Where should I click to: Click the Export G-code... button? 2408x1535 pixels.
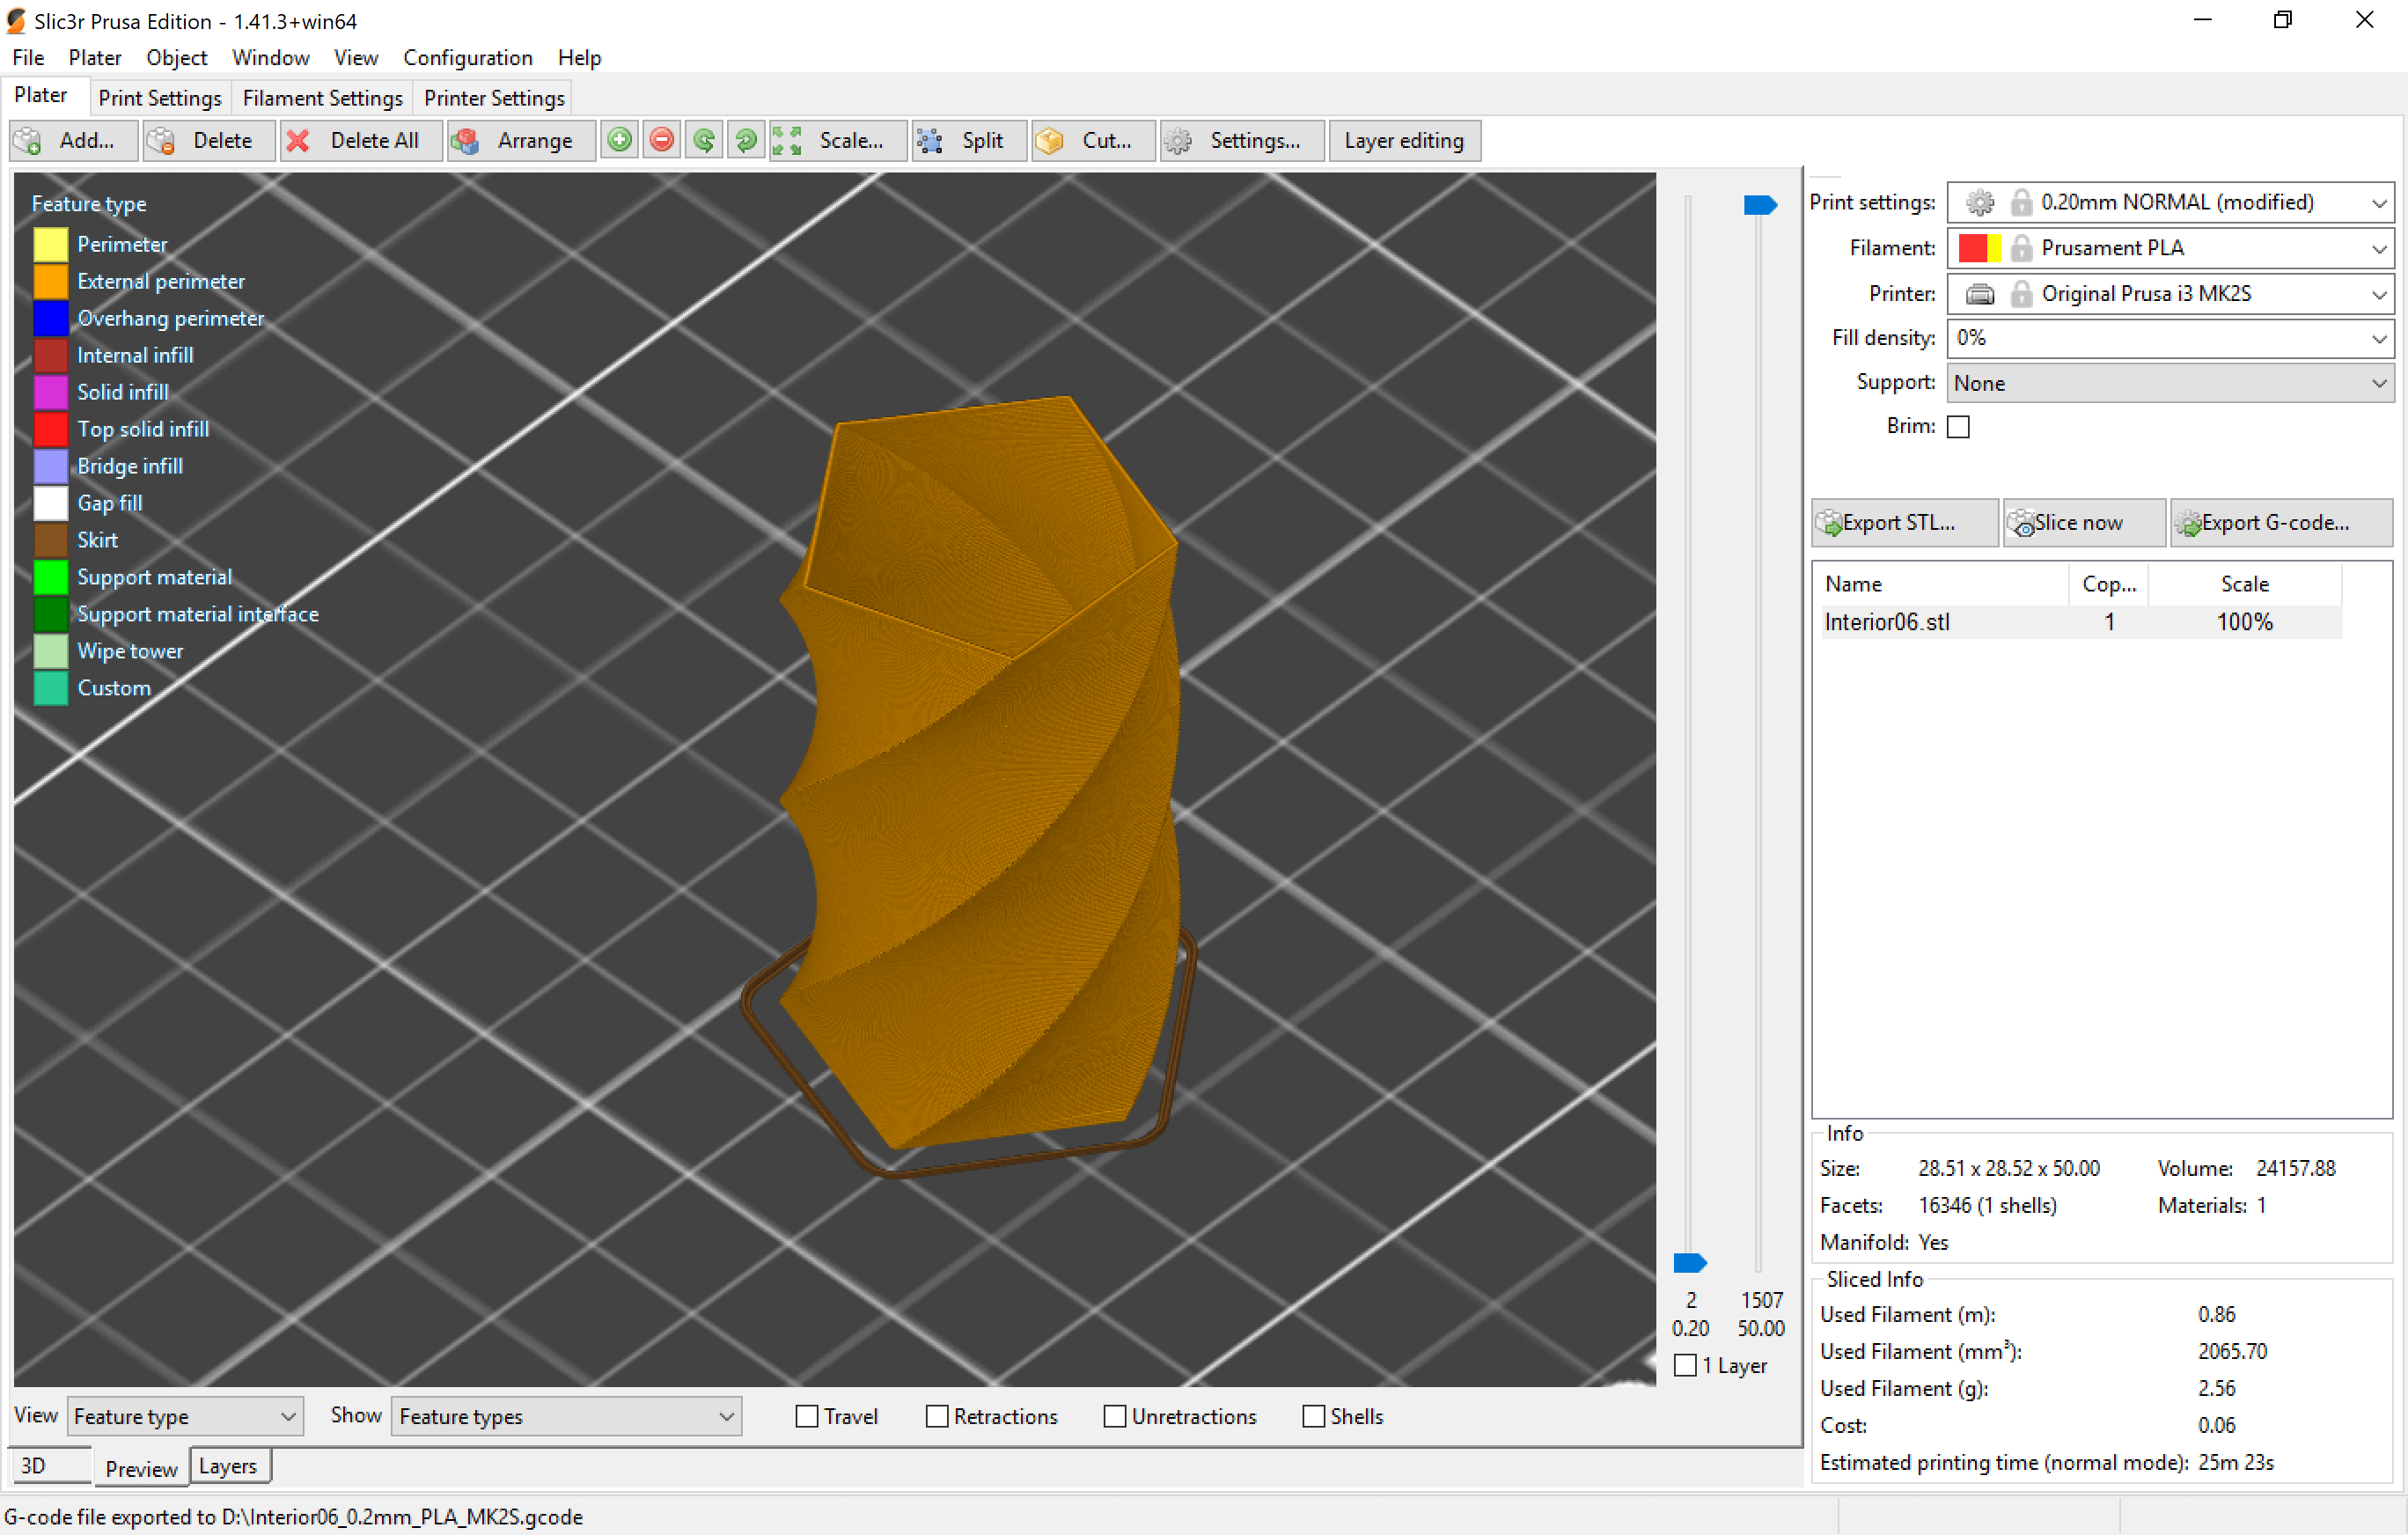(2279, 523)
